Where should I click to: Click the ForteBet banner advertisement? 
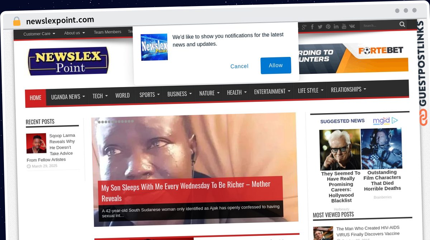(x=353, y=58)
